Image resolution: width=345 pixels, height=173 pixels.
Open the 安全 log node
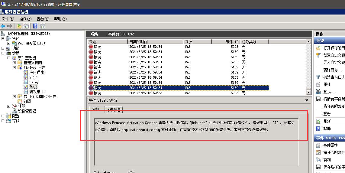(33, 77)
